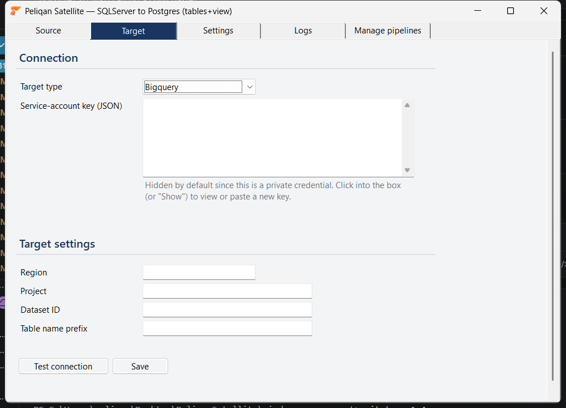Viewport: 566px width, 408px height.
Task: Click the Target settings heading
Action: [x=57, y=244]
